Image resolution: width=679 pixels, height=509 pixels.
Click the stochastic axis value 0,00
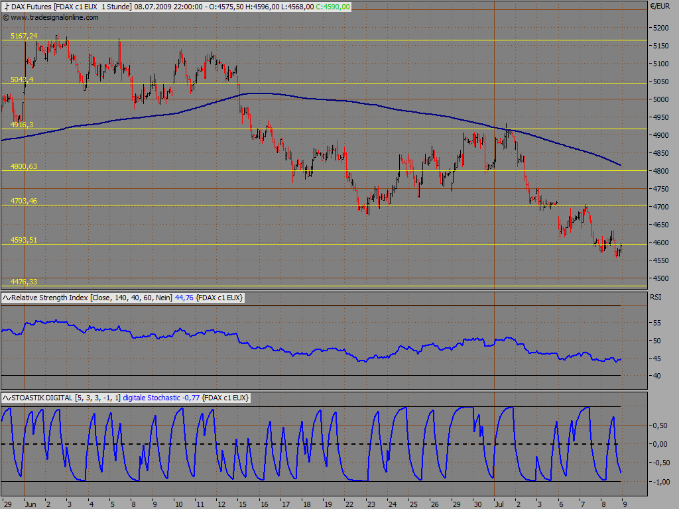[x=660, y=444]
